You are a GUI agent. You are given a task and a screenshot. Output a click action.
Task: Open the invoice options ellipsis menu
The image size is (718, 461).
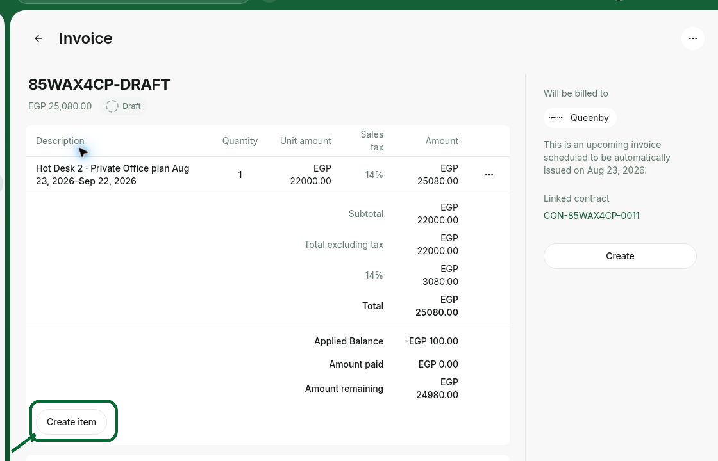[x=692, y=38]
